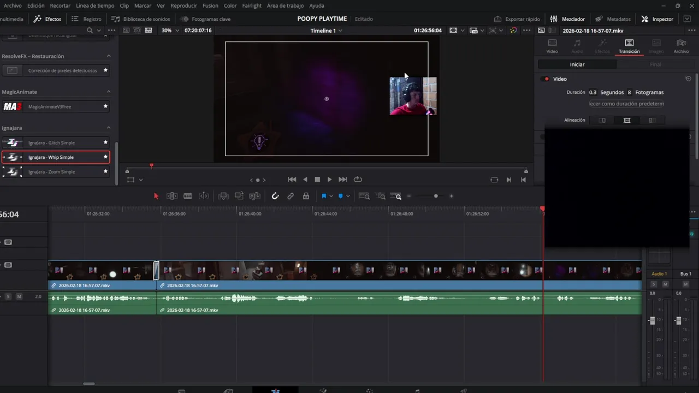699x393 pixels.
Task: Toggle the Video section enable dot
Action: [x=546, y=79]
